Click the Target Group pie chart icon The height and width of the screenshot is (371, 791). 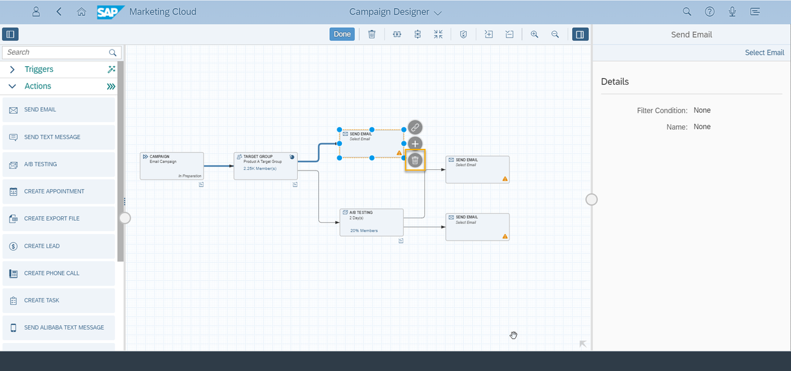[x=292, y=157]
